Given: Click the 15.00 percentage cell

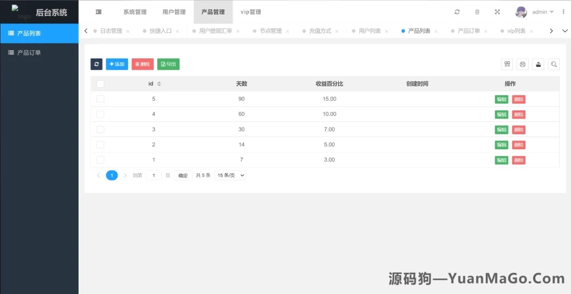Looking at the screenshot, I should click(329, 99).
